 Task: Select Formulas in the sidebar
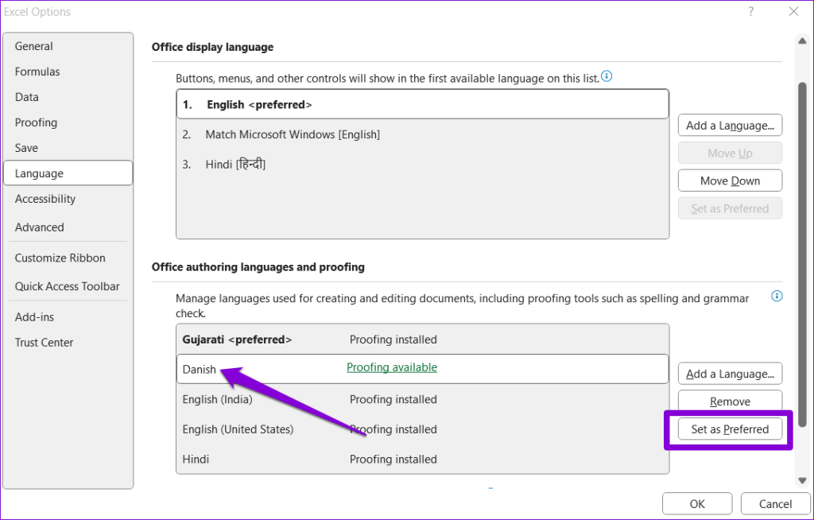click(x=37, y=72)
